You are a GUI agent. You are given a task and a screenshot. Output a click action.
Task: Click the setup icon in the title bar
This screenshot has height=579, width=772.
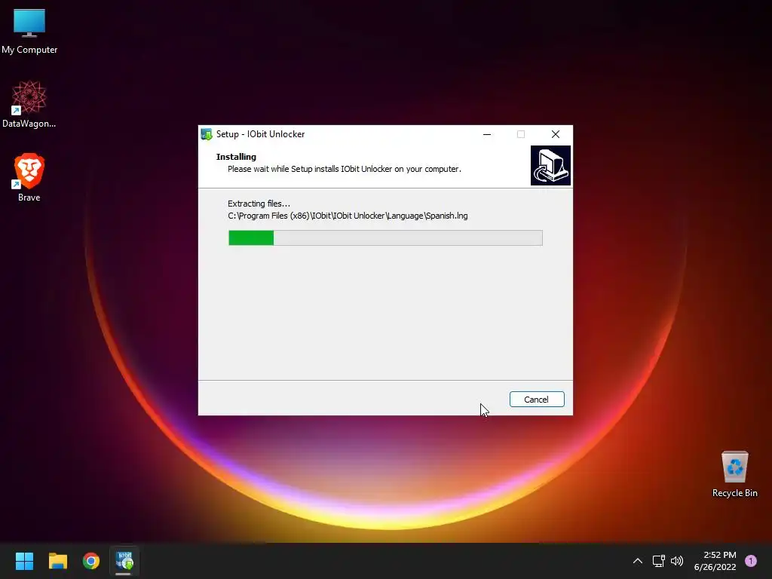[x=207, y=134]
